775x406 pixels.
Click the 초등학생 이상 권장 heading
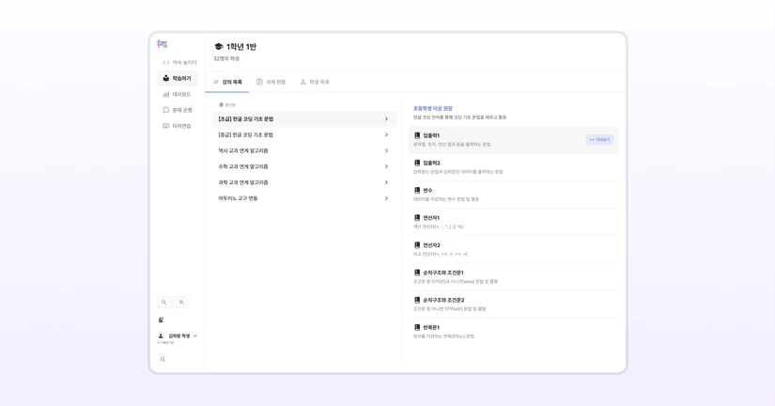click(432, 108)
